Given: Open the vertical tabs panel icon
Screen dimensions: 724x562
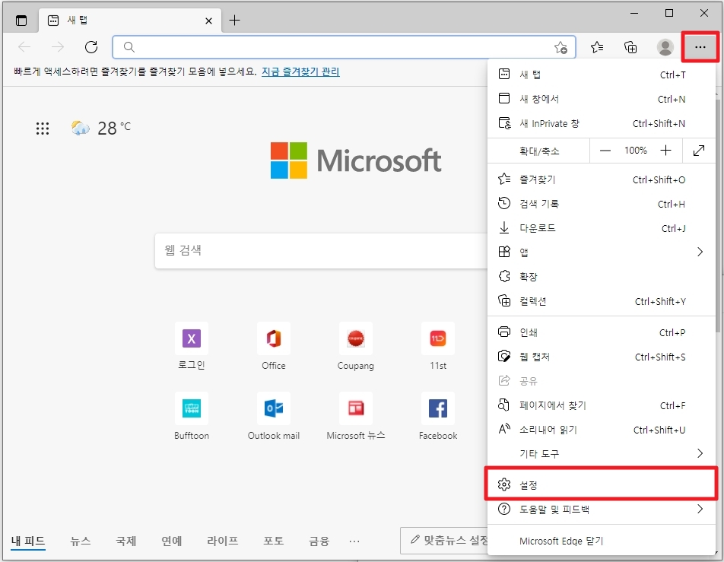Looking at the screenshot, I should coord(21,21).
